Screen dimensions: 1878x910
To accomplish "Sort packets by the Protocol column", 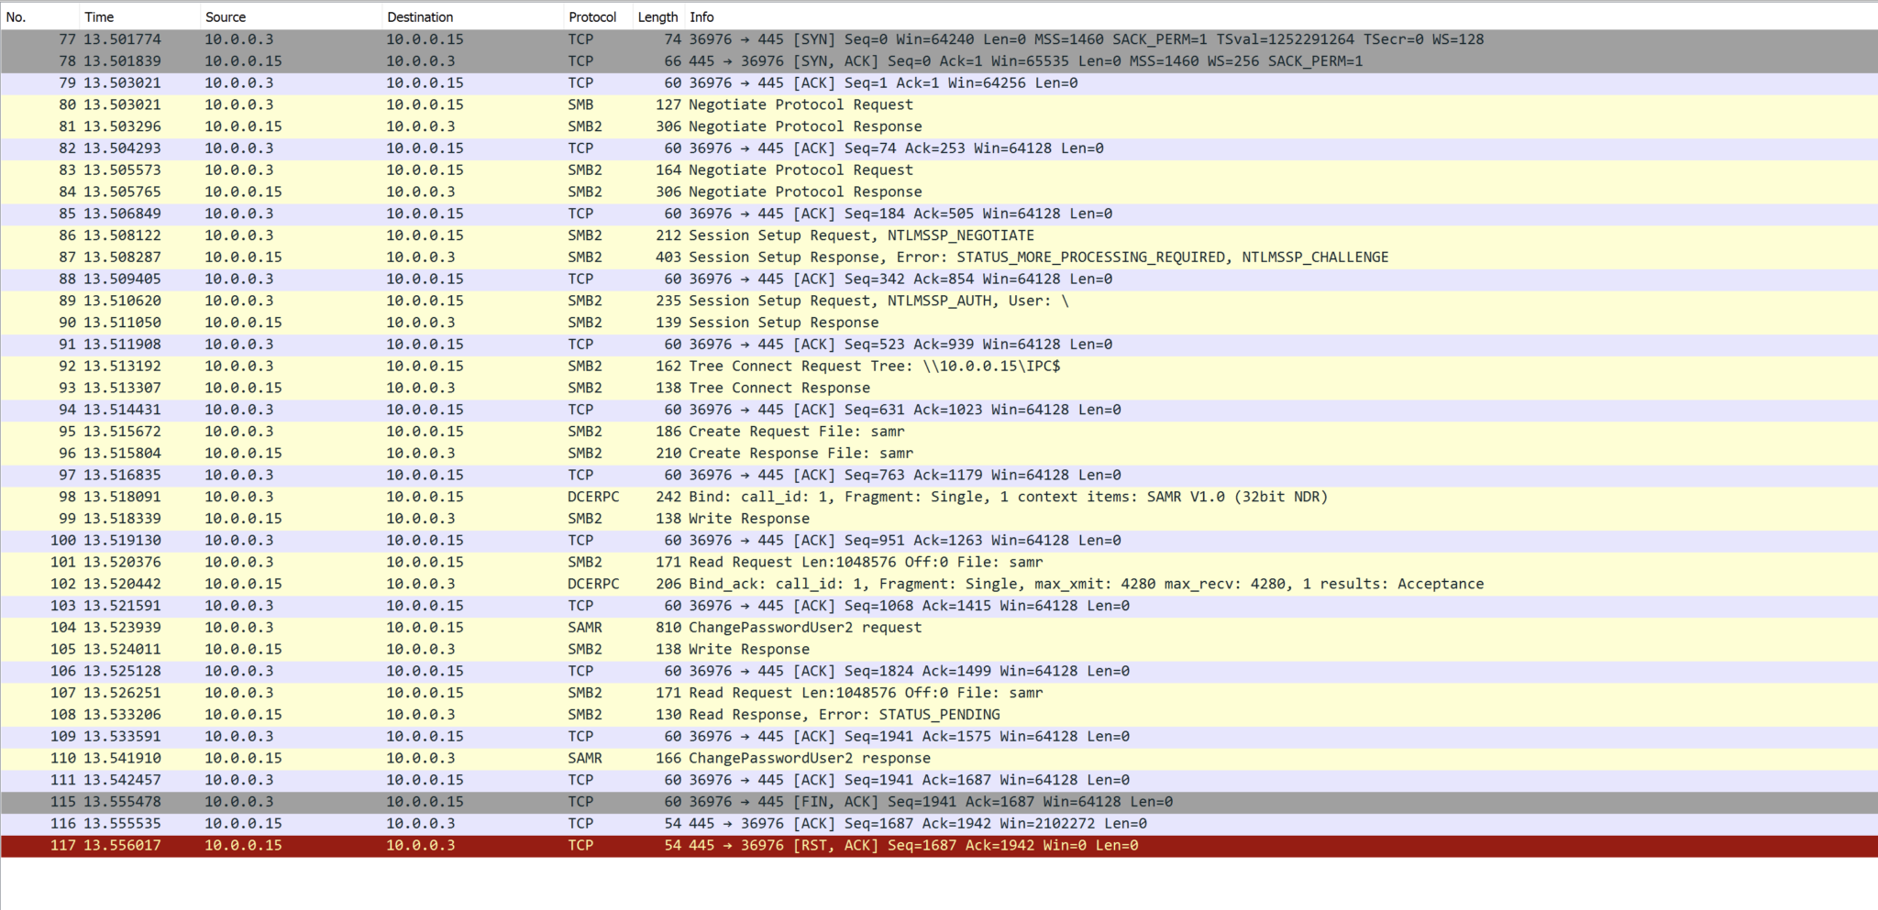I will [x=592, y=16].
